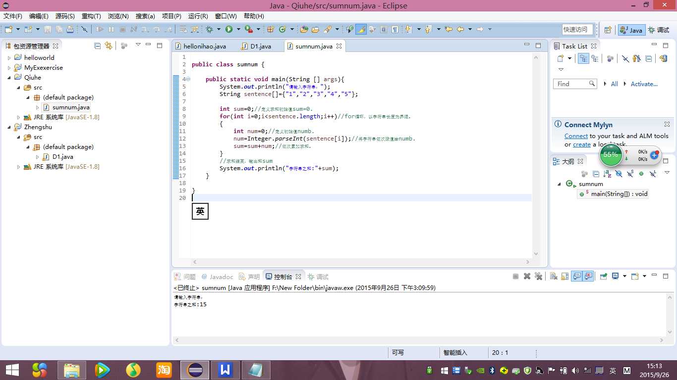Collapse the Qiuhe project tree
Viewport: 677px width, 380px height.
[x=9, y=78]
